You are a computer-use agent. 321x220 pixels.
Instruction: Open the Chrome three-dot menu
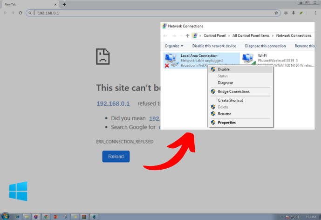click(315, 13)
